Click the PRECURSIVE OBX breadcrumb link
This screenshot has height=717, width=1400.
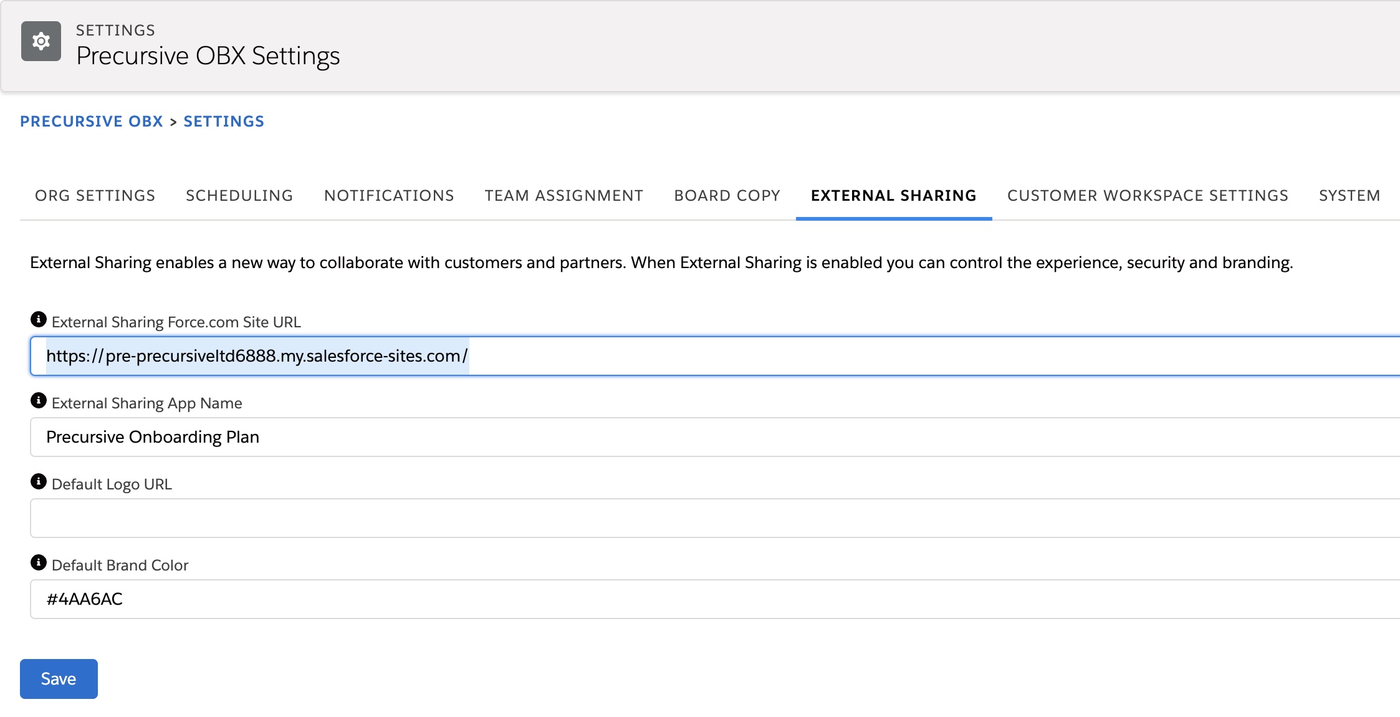(x=92, y=121)
